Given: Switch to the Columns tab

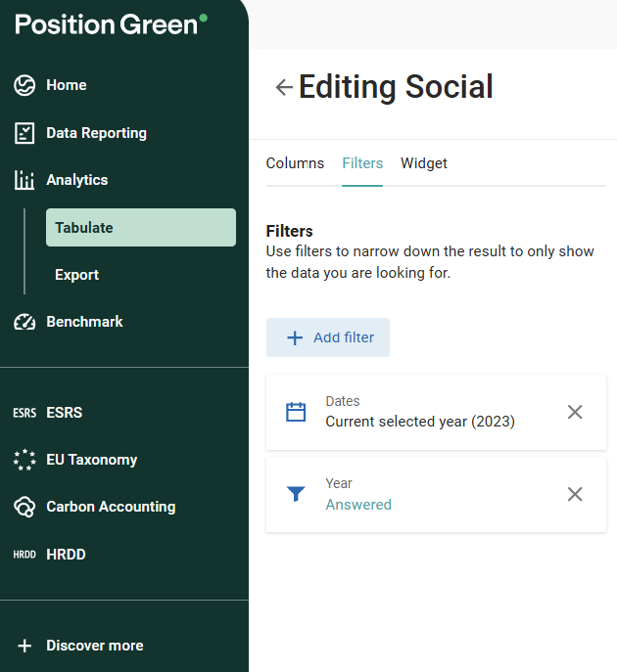Looking at the screenshot, I should tap(295, 163).
